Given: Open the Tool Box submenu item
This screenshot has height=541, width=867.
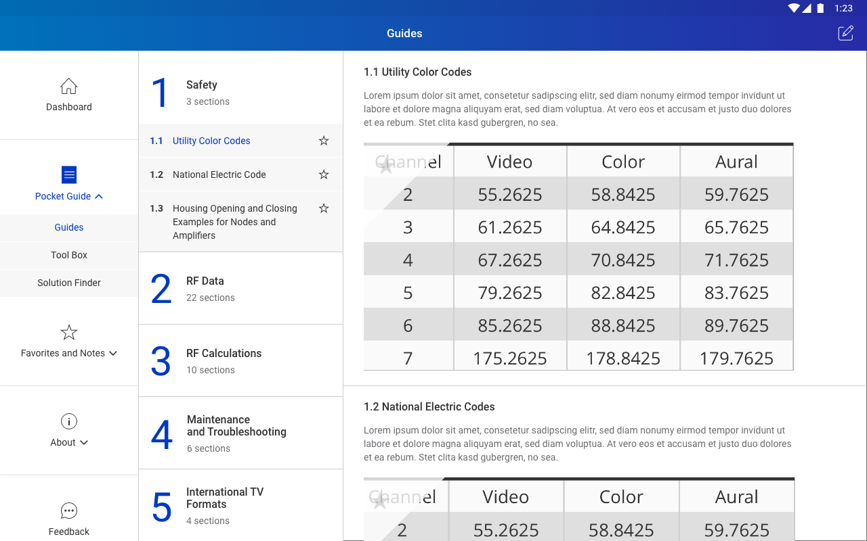Looking at the screenshot, I should click(69, 255).
